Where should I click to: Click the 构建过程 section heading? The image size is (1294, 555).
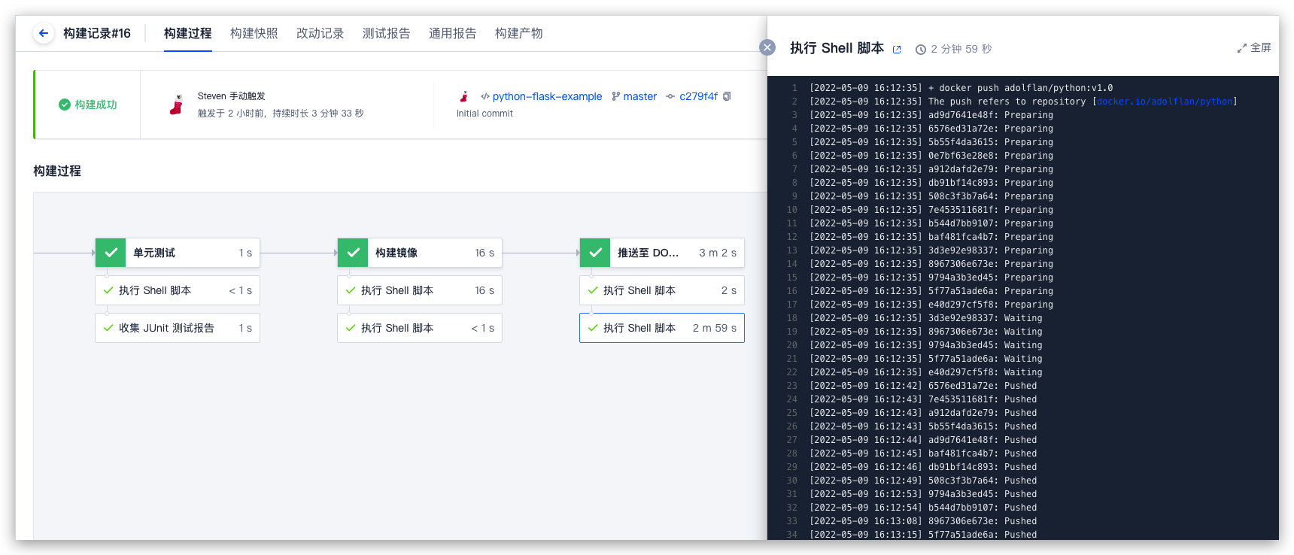pyautogui.click(x=57, y=171)
